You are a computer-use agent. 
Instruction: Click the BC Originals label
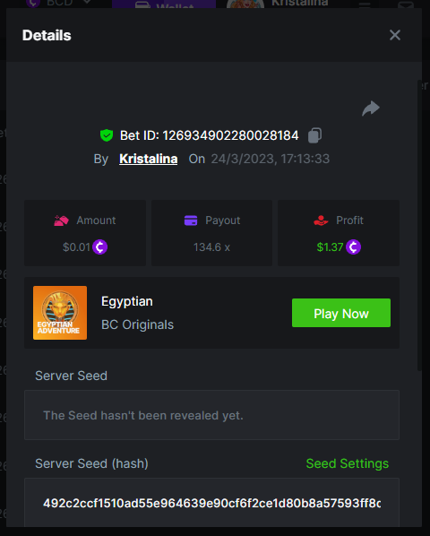(x=138, y=324)
